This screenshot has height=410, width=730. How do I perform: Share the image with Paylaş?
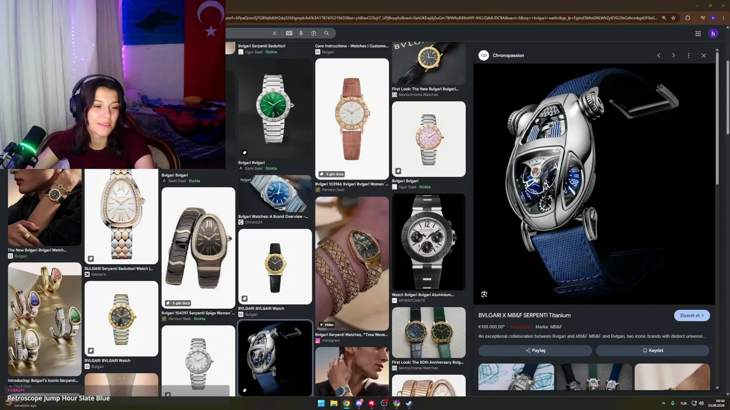point(536,350)
